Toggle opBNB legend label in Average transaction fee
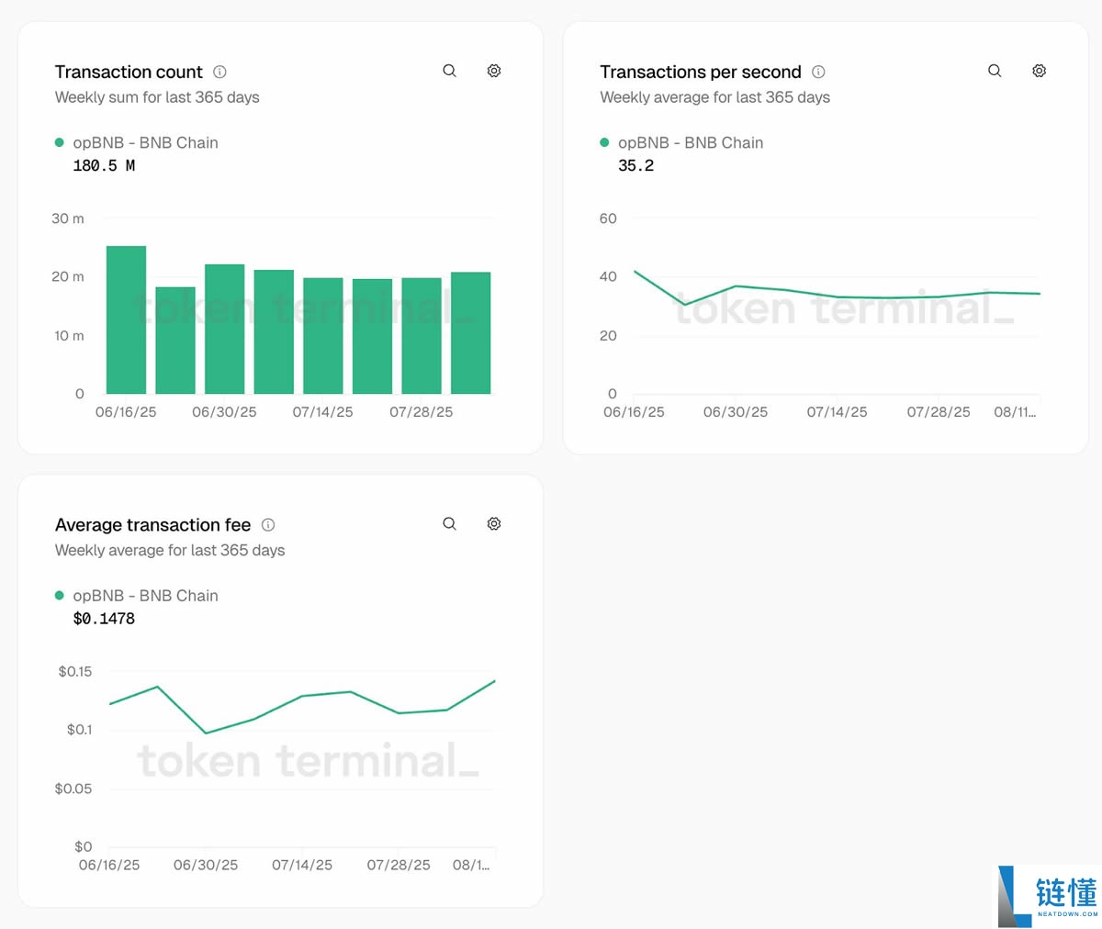The width and height of the screenshot is (1102, 929). (145, 596)
